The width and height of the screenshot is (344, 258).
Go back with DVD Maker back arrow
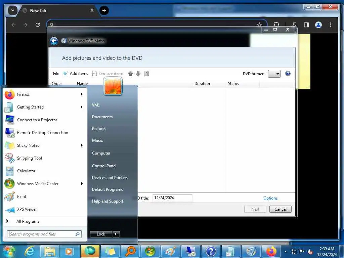(x=54, y=41)
